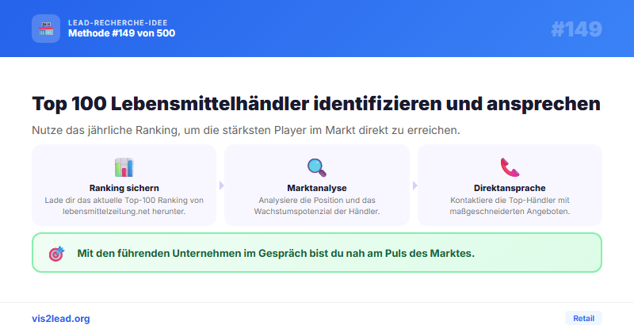Open the vis2lead.org link

[x=61, y=319]
